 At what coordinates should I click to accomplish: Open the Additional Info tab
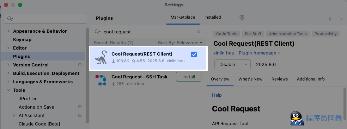point(311,79)
